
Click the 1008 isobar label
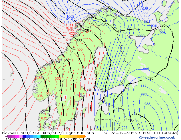point(70,16)
